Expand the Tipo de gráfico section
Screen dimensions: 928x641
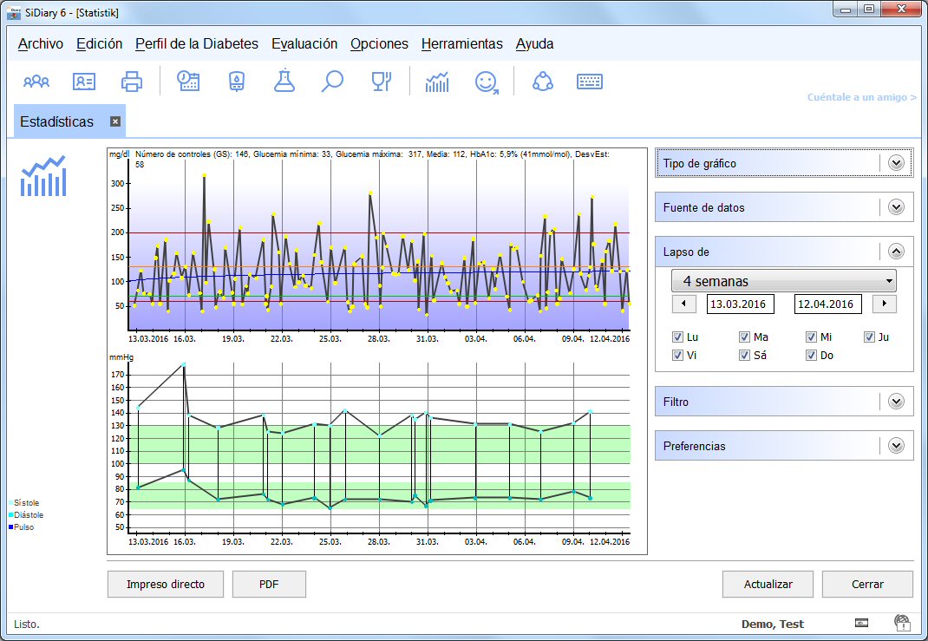(x=896, y=163)
